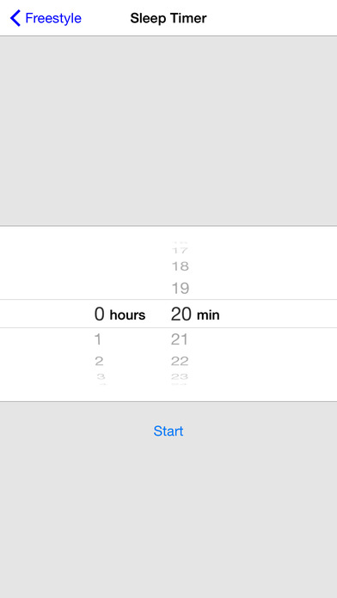Select 17 in the minutes wheel
The height and width of the screenshot is (598, 337).
point(181,250)
